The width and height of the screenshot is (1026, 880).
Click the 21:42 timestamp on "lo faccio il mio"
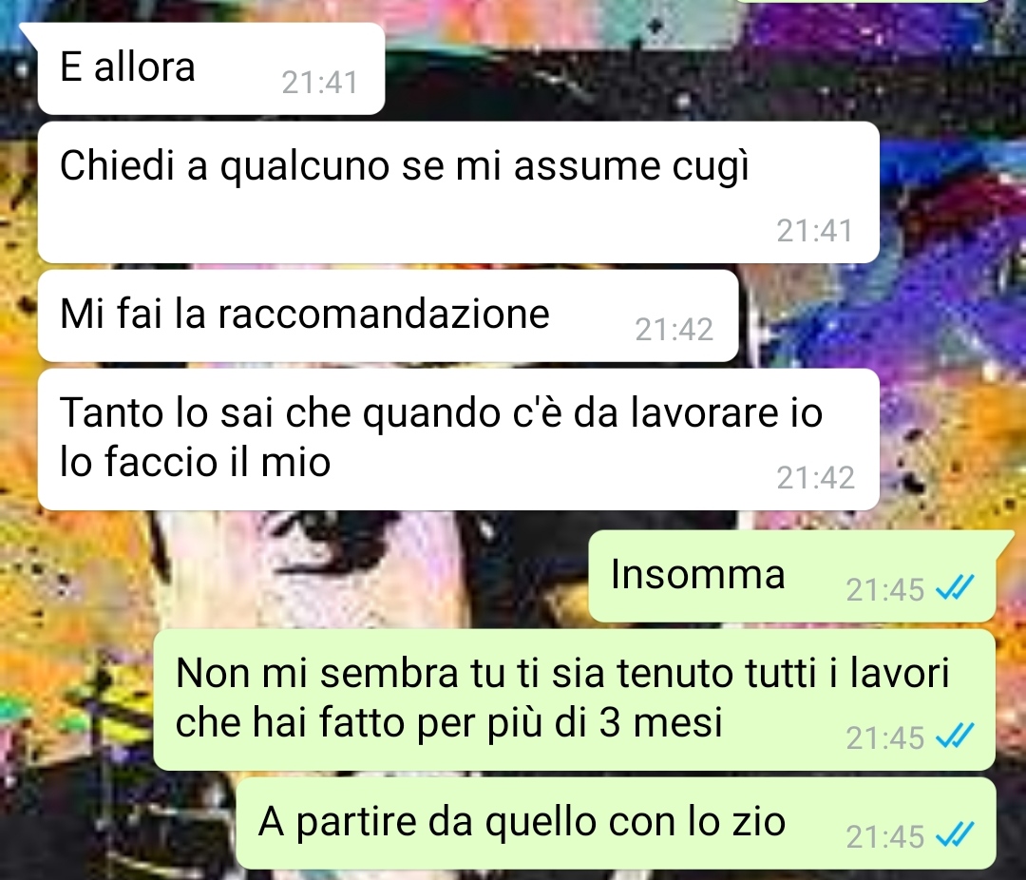pyautogui.click(x=815, y=478)
